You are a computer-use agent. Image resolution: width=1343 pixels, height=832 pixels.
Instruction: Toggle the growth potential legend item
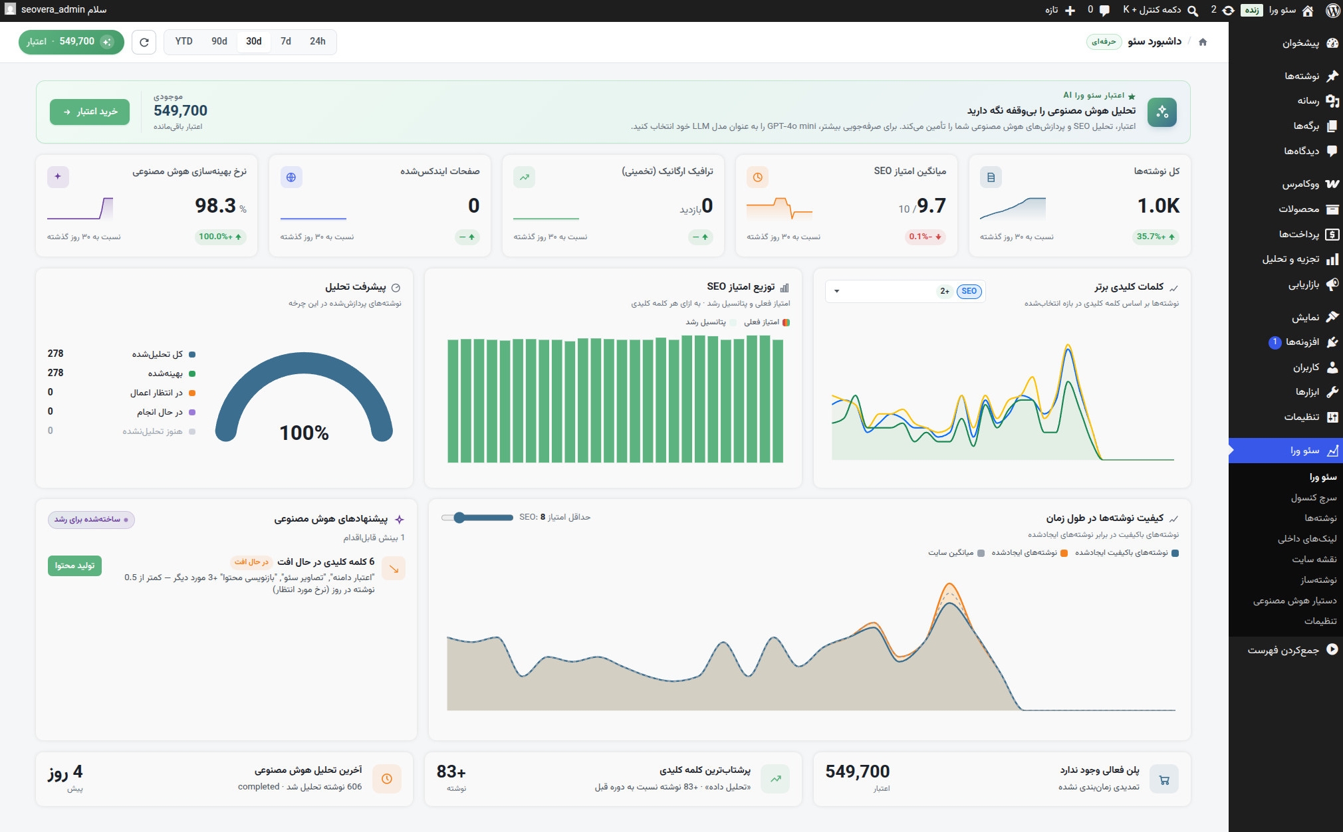point(711,322)
